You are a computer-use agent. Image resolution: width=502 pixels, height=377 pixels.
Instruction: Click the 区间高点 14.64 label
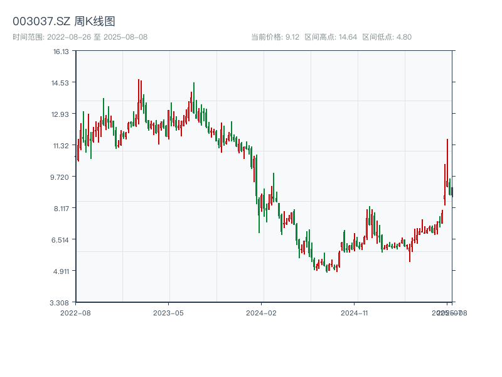[331, 37]
